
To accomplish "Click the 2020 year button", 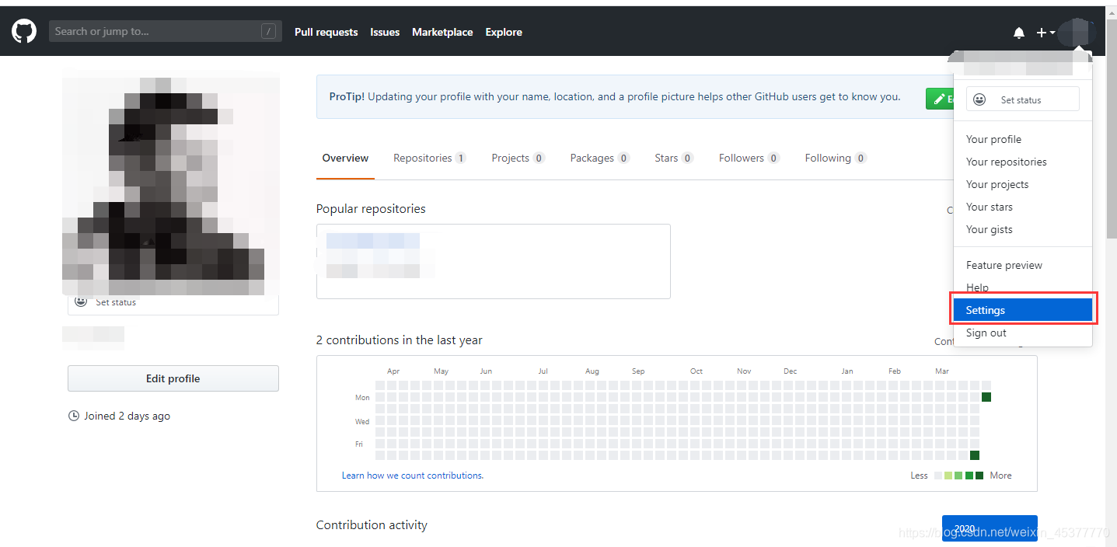I will pos(989,528).
